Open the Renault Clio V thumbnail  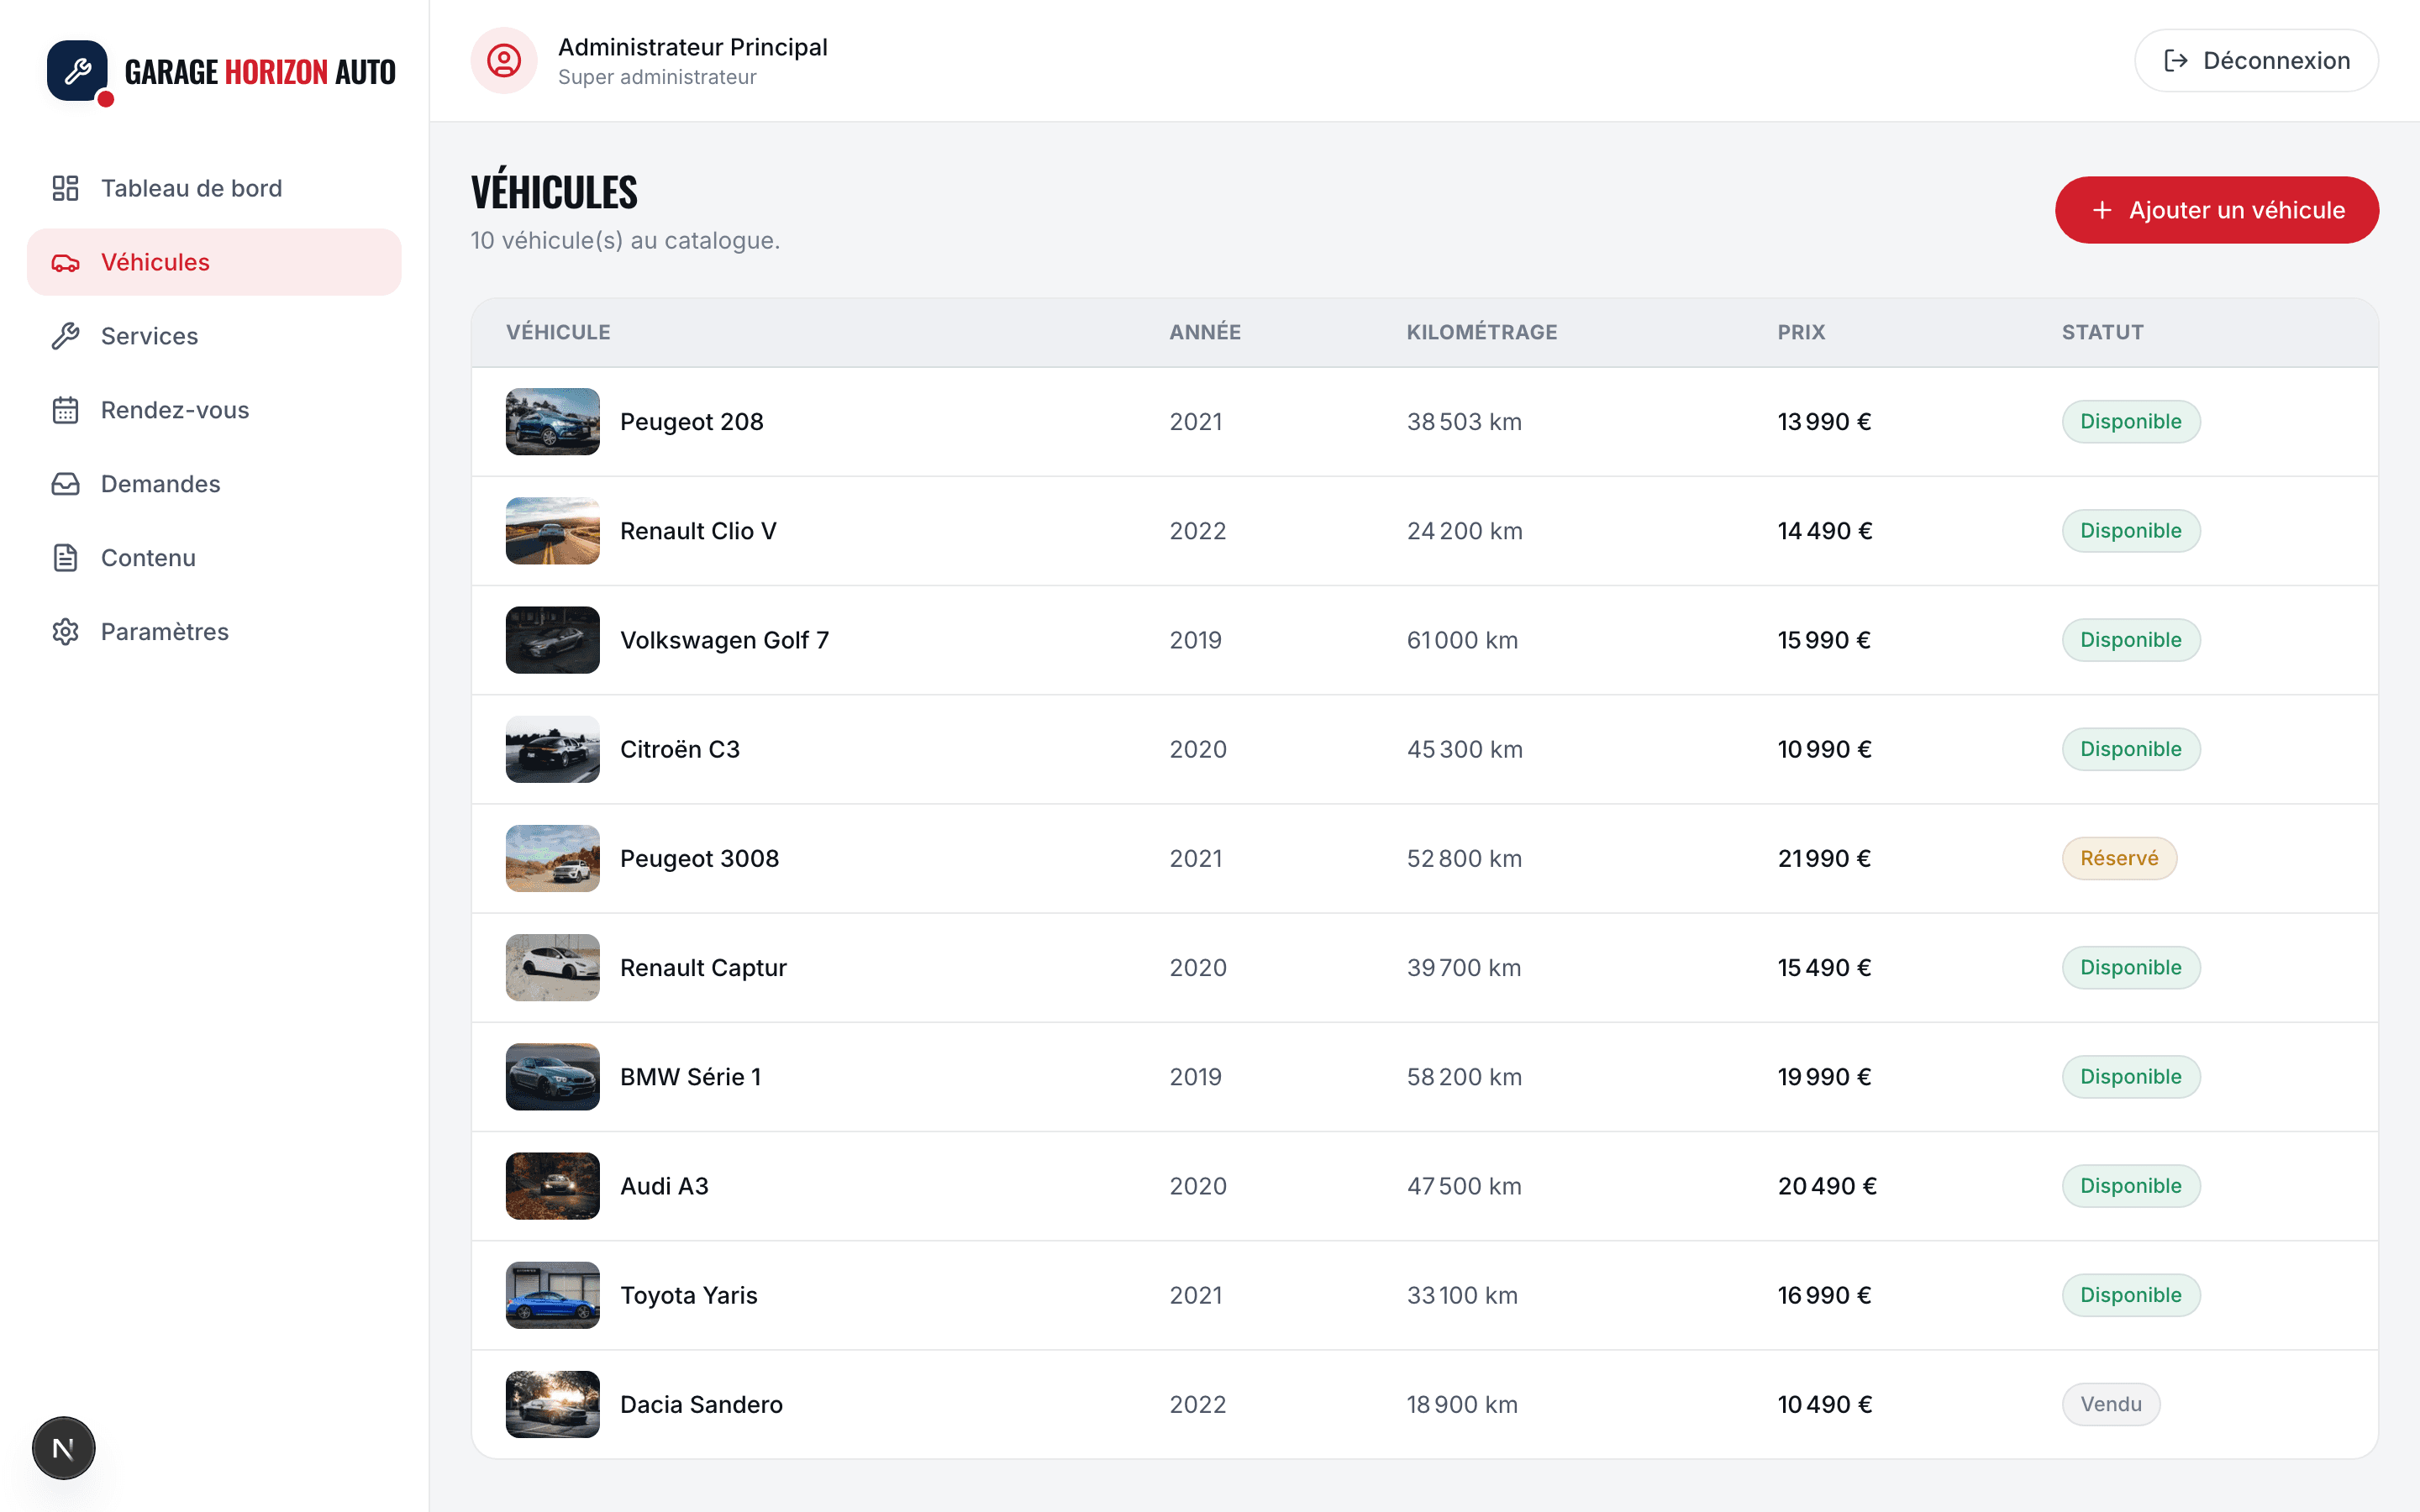pyautogui.click(x=553, y=531)
